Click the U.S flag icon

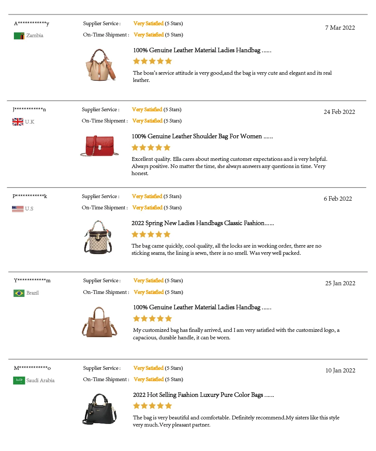pyautogui.click(x=18, y=209)
